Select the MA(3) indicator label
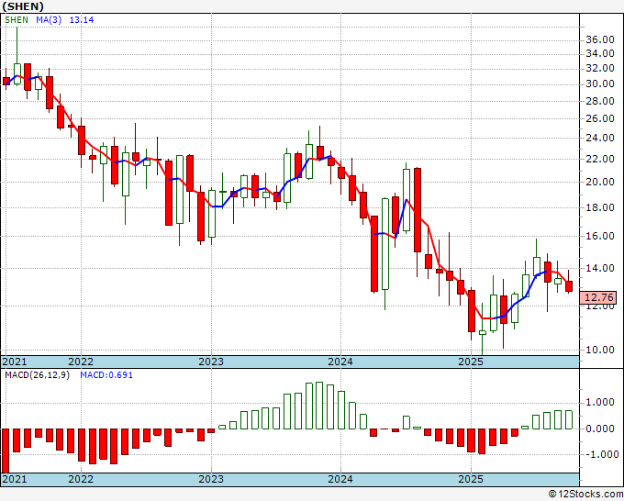Image resolution: width=624 pixels, height=501 pixels. 49,20
